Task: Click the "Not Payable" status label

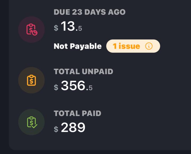Action: tap(77, 46)
